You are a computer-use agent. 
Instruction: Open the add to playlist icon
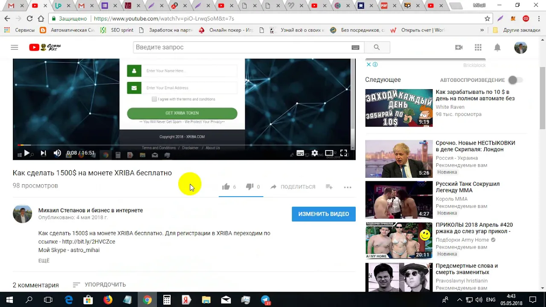tap(329, 187)
